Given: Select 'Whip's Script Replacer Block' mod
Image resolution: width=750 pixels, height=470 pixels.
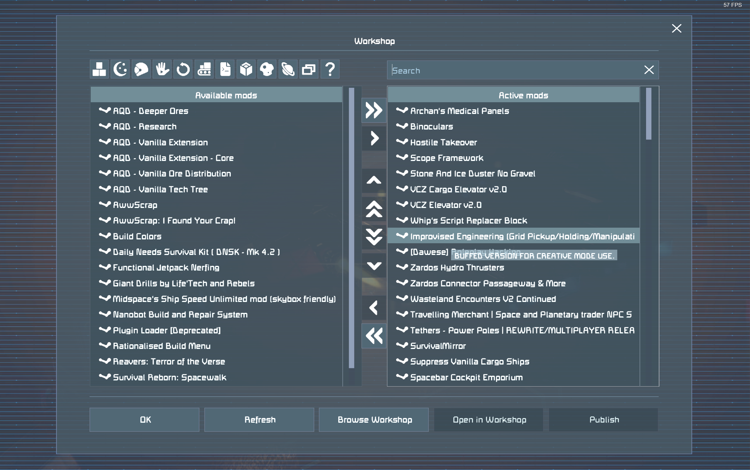Looking at the screenshot, I should coord(514,220).
